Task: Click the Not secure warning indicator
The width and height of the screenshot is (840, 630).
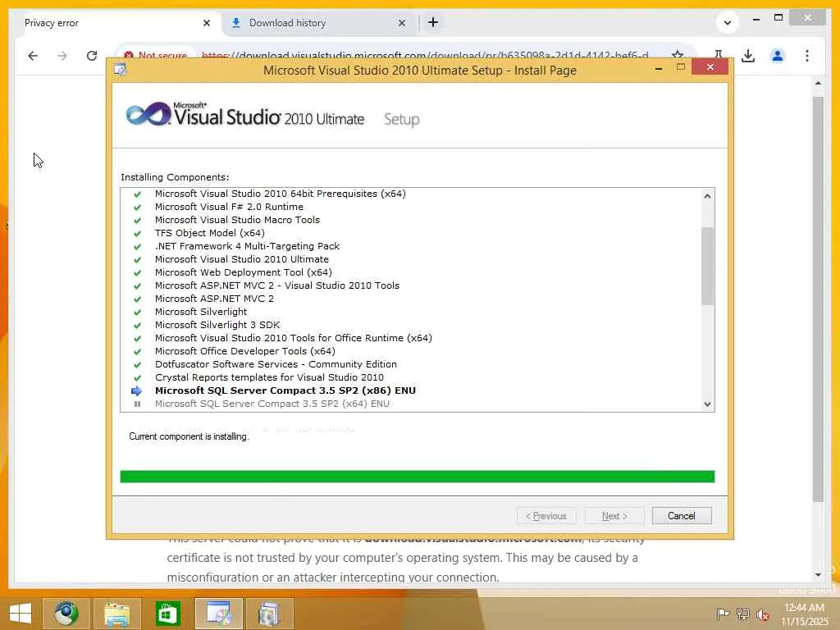Action: tap(155, 55)
